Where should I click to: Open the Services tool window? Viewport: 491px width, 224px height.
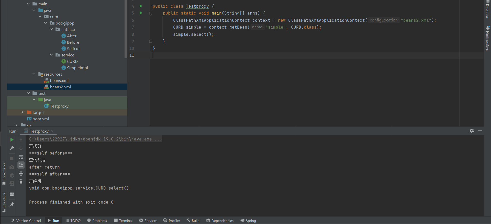pyautogui.click(x=148, y=221)
